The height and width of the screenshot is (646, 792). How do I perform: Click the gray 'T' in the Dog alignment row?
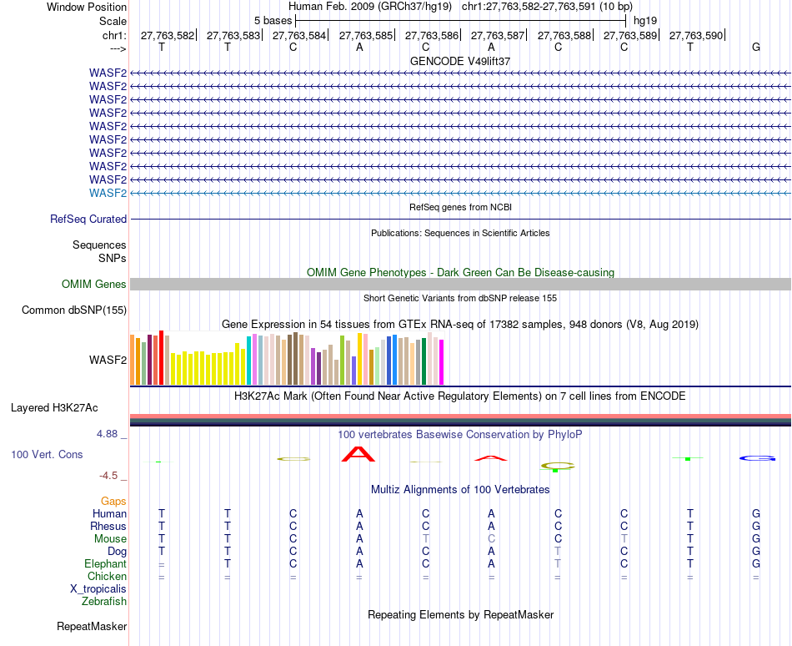(x=558, y=551)
